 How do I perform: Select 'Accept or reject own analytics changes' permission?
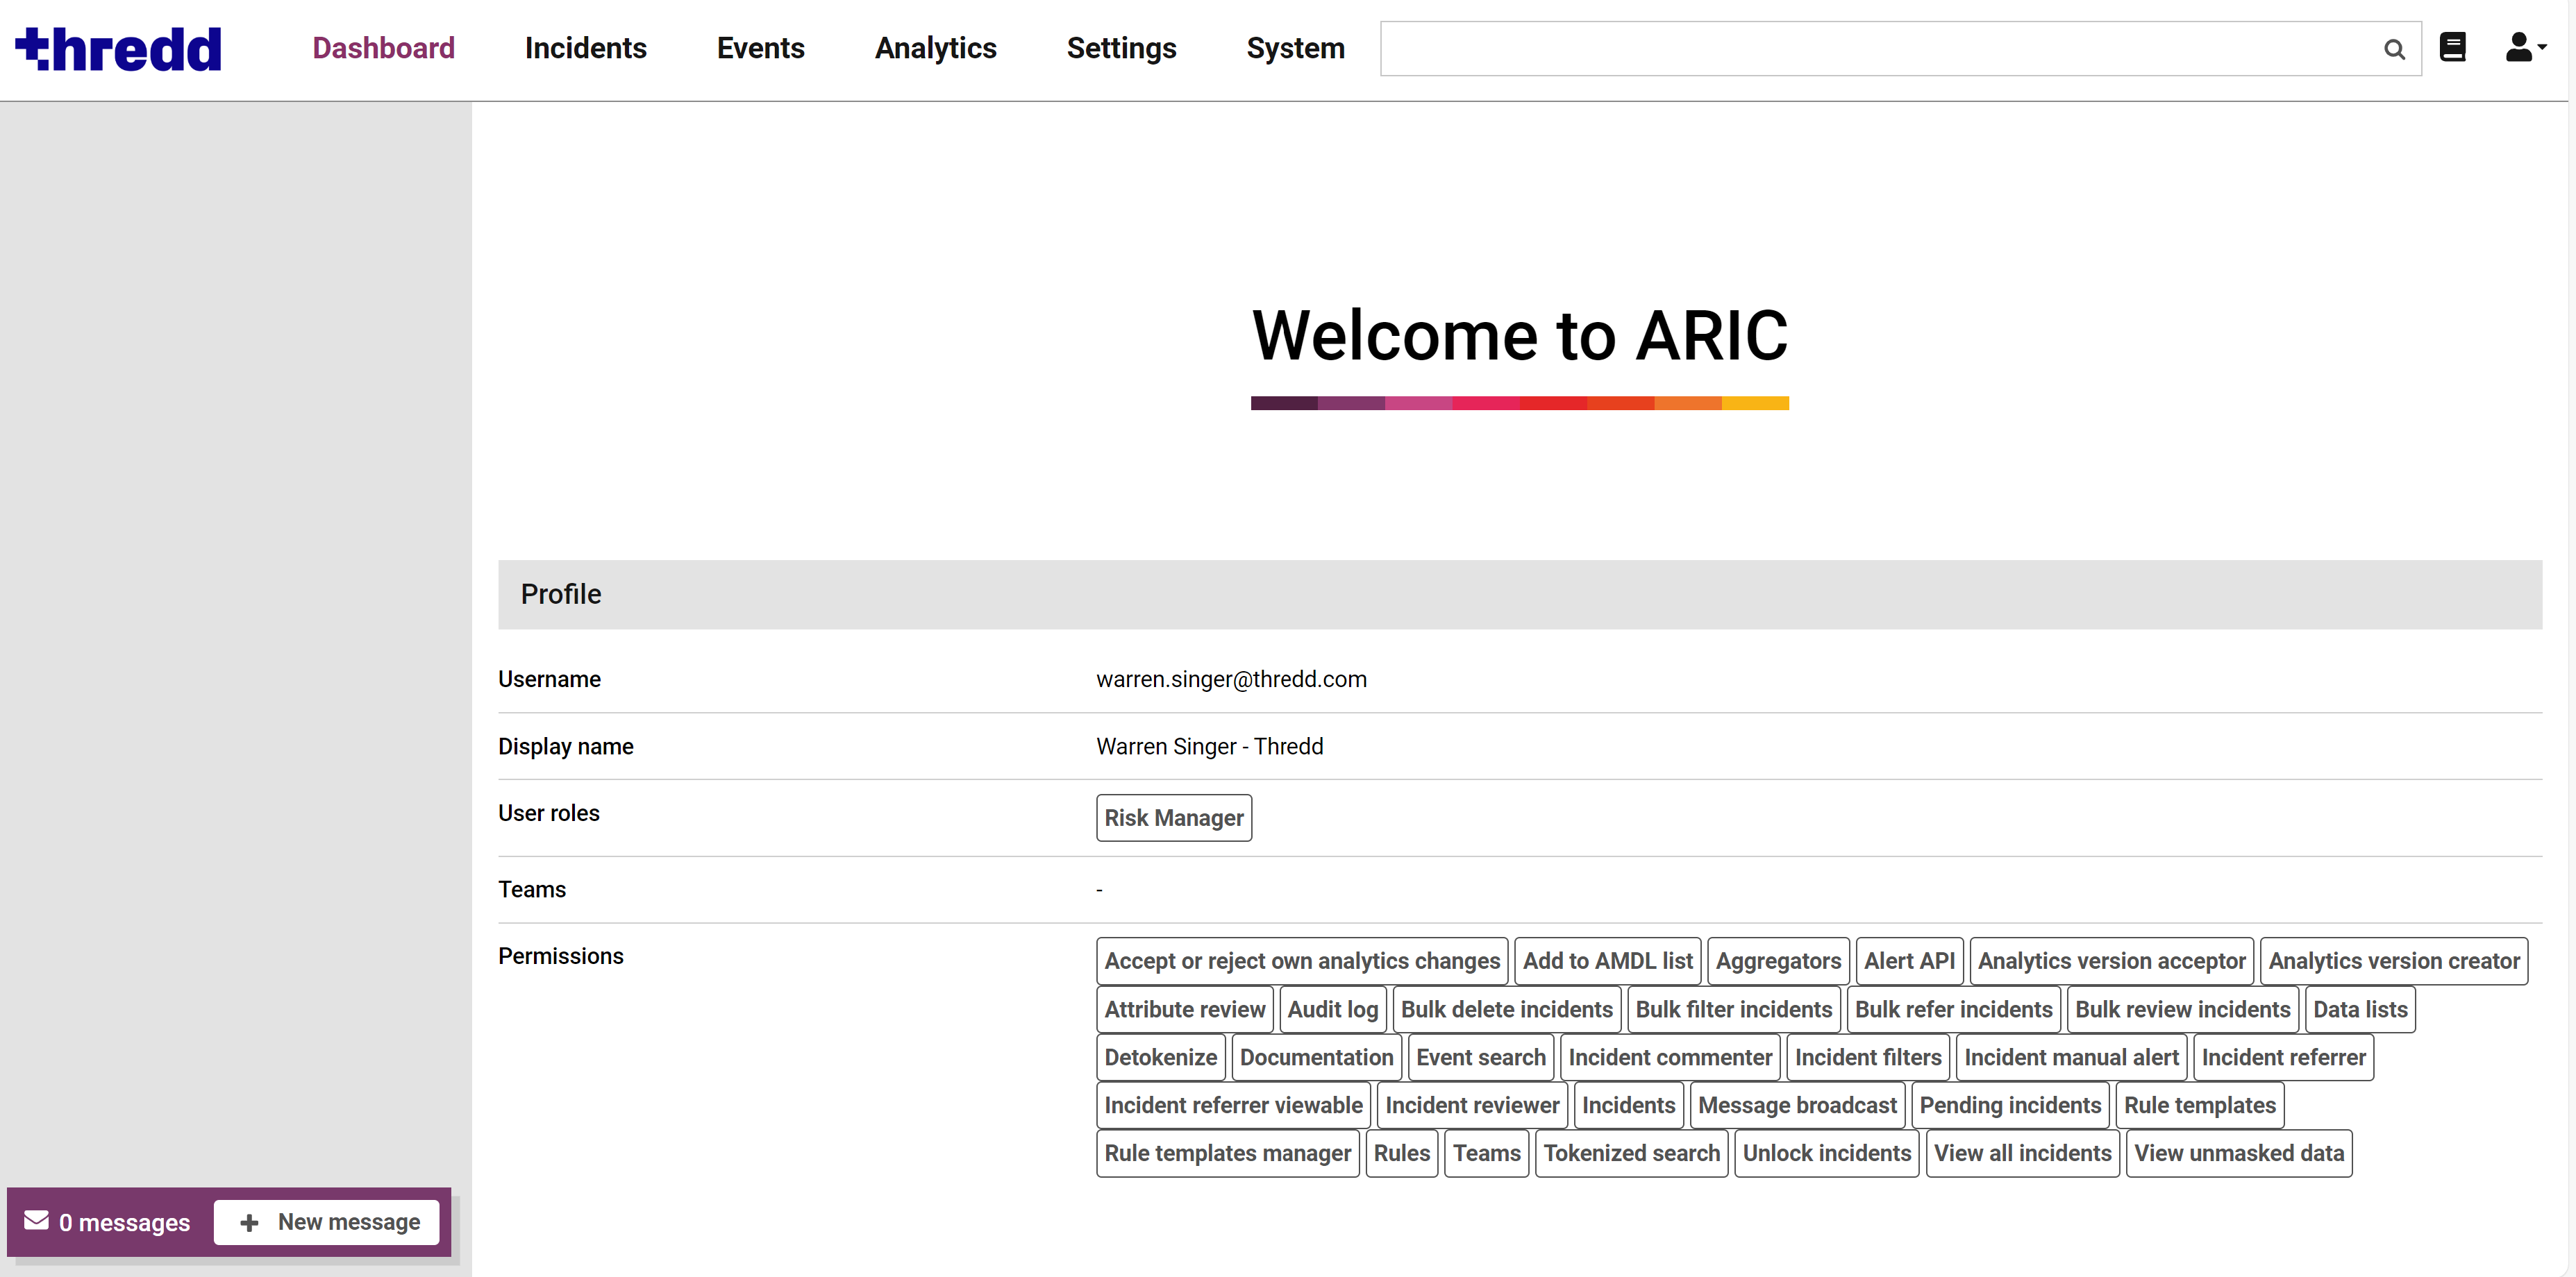1301,961
